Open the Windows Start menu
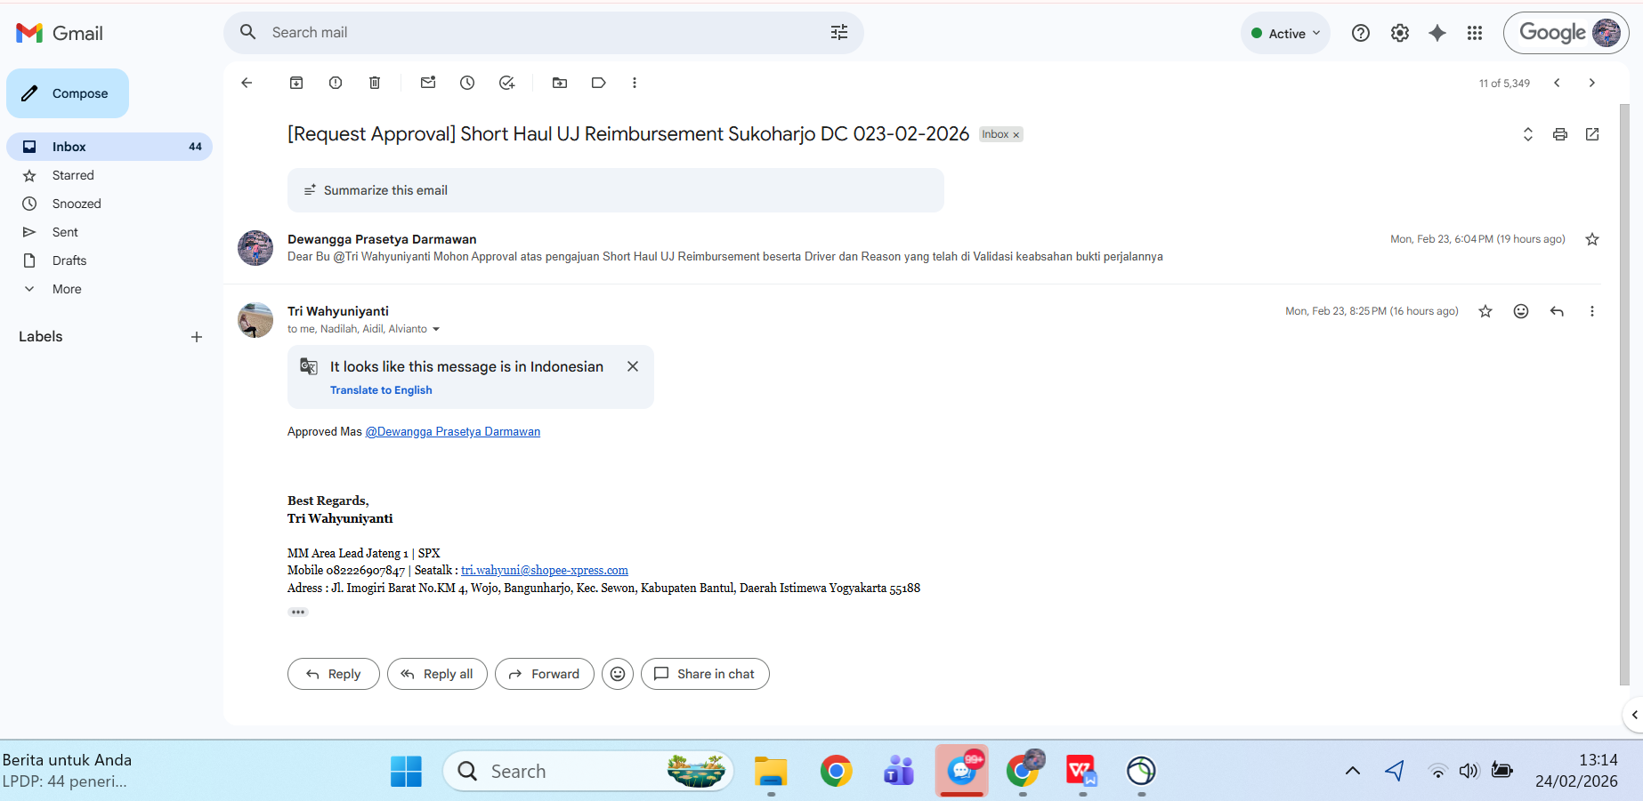The image size is (1643, 801). click(x=407, y=771)
